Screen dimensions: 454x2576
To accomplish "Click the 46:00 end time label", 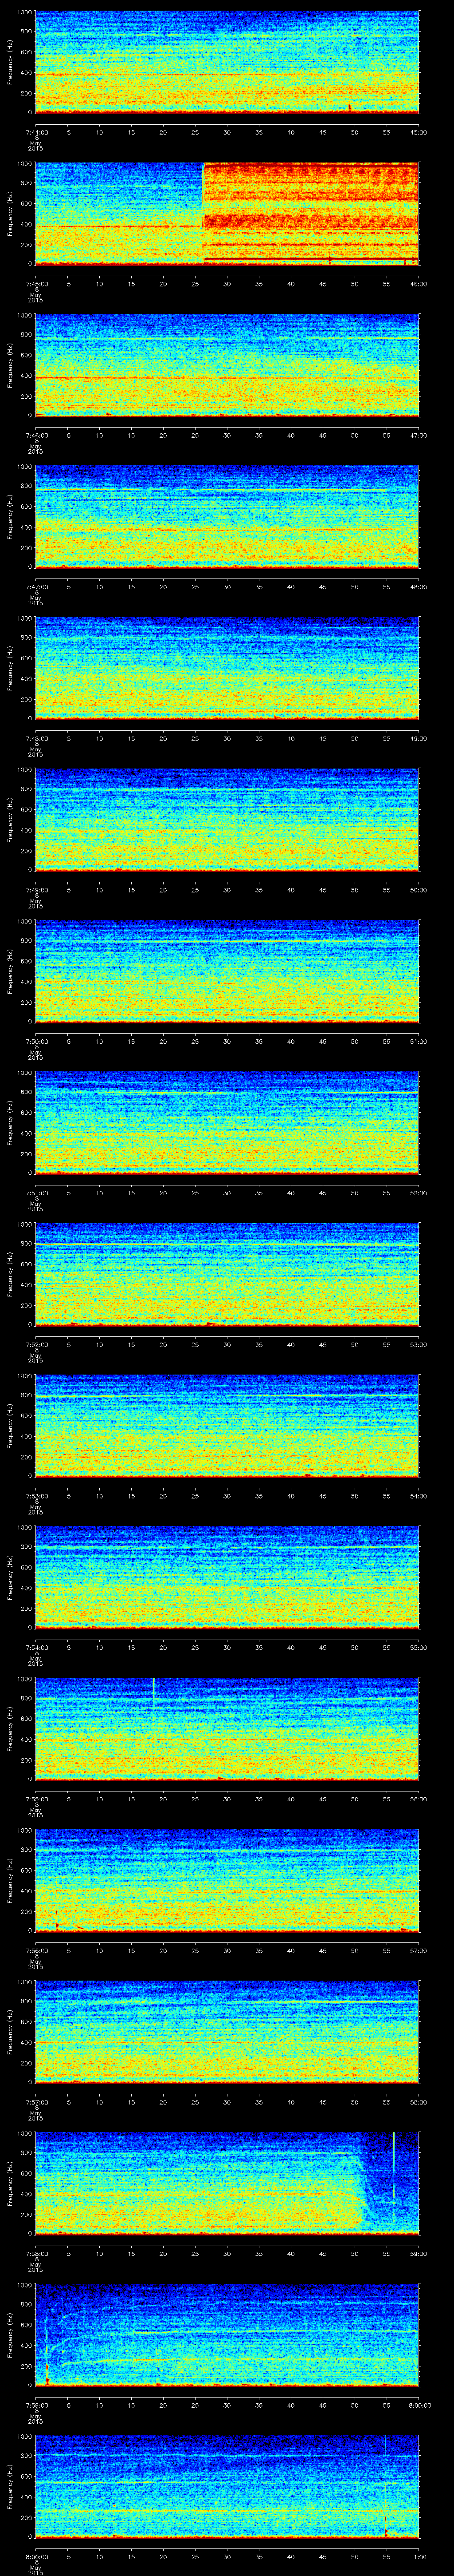I will [x=418, y=283].
